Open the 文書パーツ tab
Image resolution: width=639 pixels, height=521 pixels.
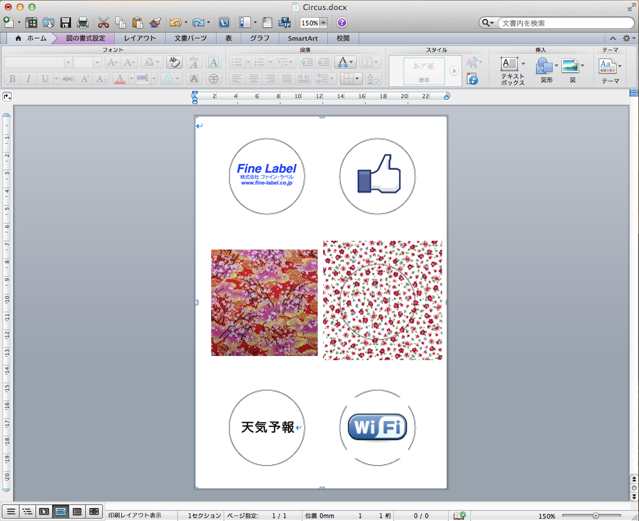191,38
